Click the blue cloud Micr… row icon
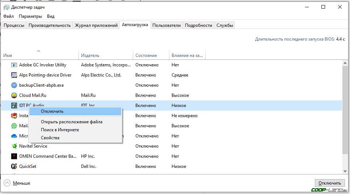The height and width of the screenshot is (194, 350). point(14,136)
